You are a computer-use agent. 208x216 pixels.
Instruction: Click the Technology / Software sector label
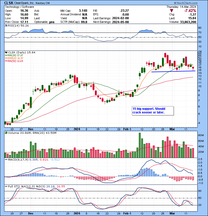19,7
